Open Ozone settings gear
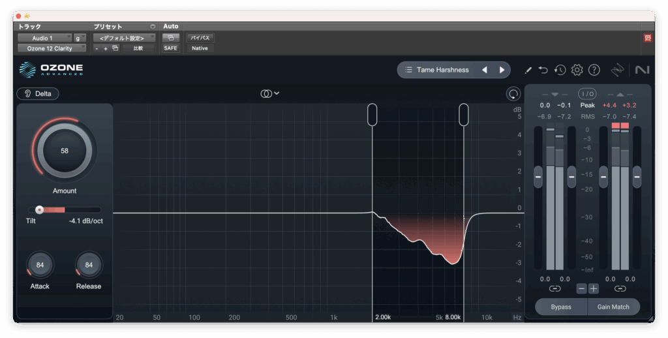 [x=577, y=70]
